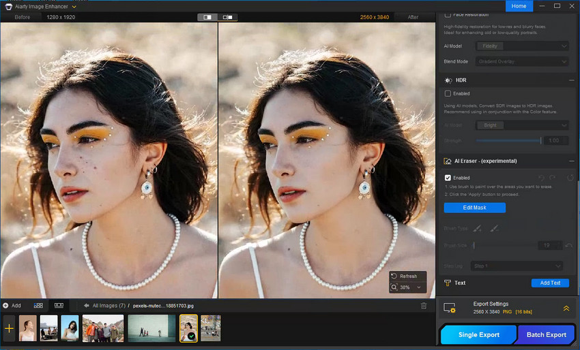Click the AI Eraser undo icon

coord(542,178)
